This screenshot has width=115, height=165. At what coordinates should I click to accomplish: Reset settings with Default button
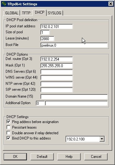42,157
